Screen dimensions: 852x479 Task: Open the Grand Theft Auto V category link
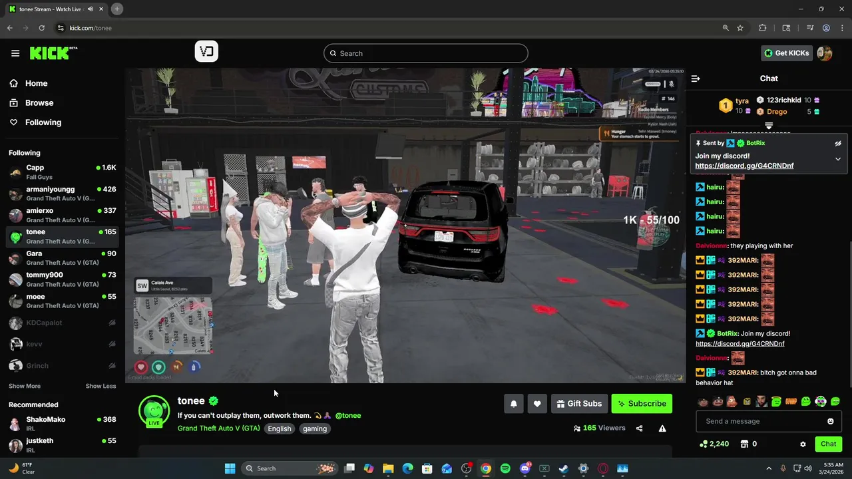pyautogui.click(x=218, y=428)
